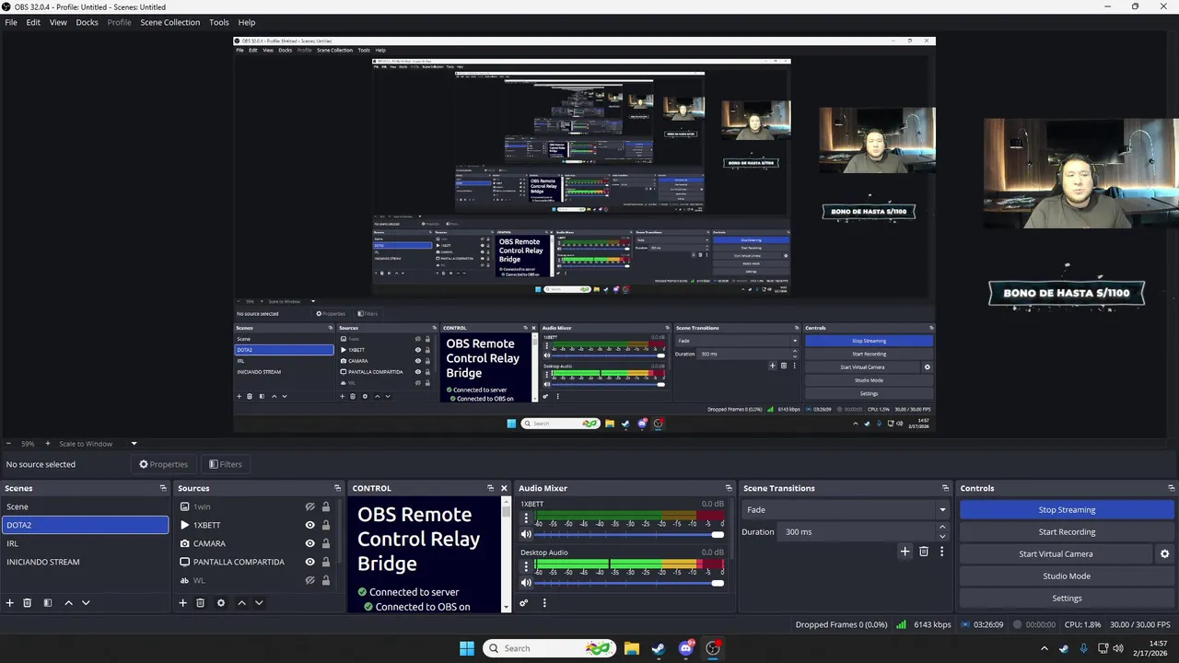This screenshot has height=663, width=1179.
Task: Hide the PANTALLA COMPARTIDA source
Action: click(x=310, y=562)
